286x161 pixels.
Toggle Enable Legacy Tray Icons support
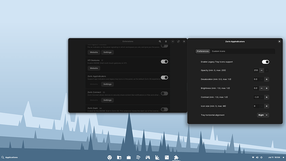click(265, 62)
